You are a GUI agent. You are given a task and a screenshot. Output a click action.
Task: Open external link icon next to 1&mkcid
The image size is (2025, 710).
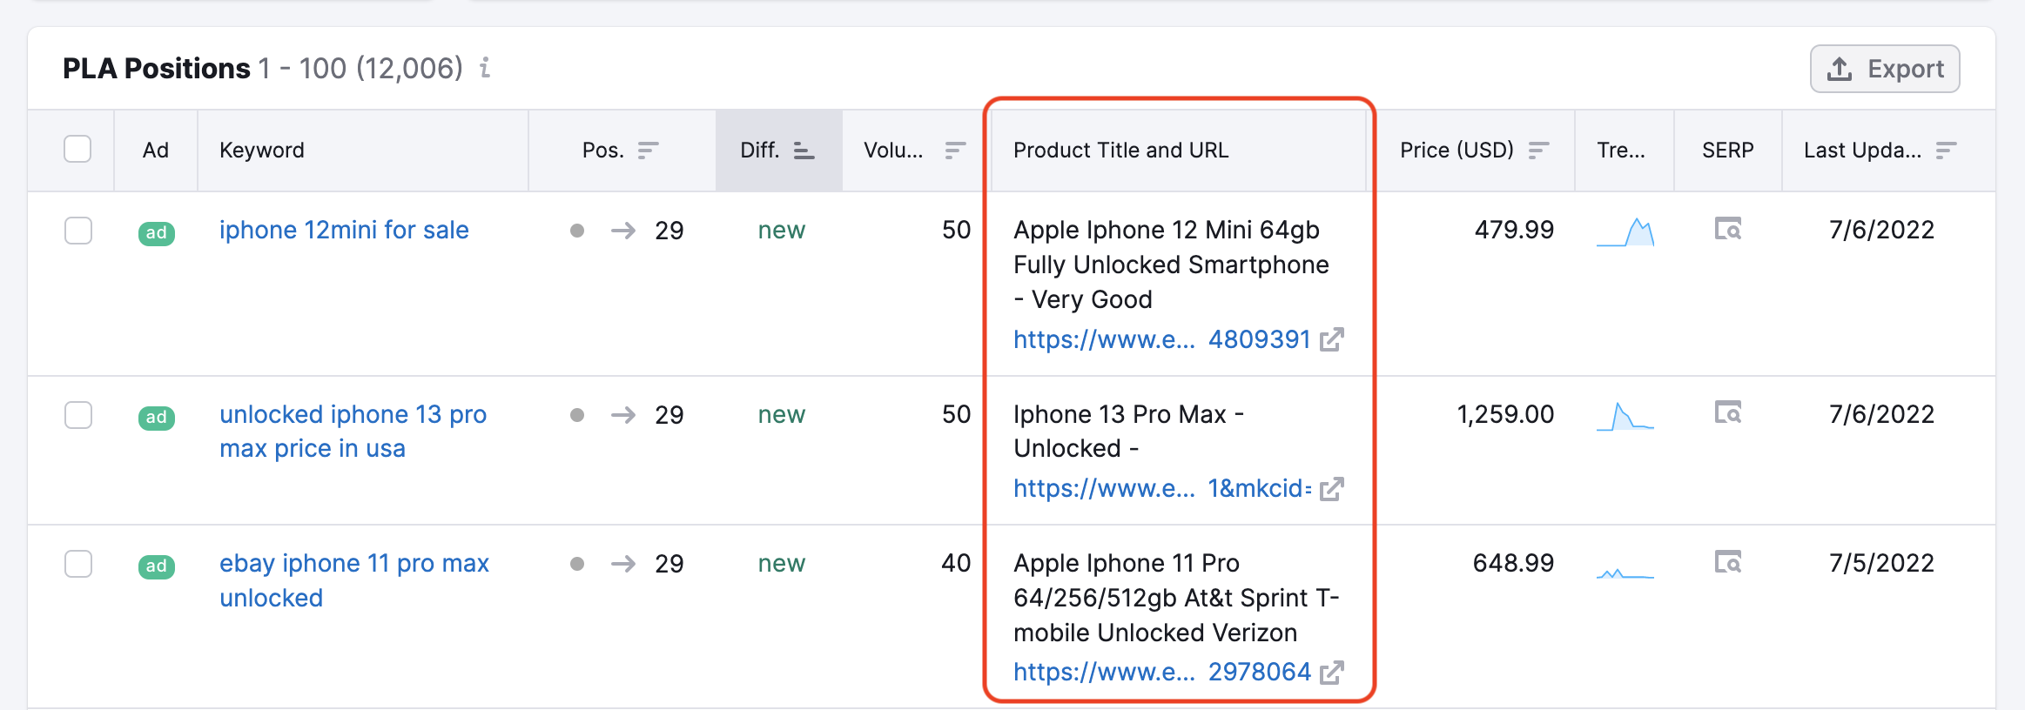tap(1332, 489)
